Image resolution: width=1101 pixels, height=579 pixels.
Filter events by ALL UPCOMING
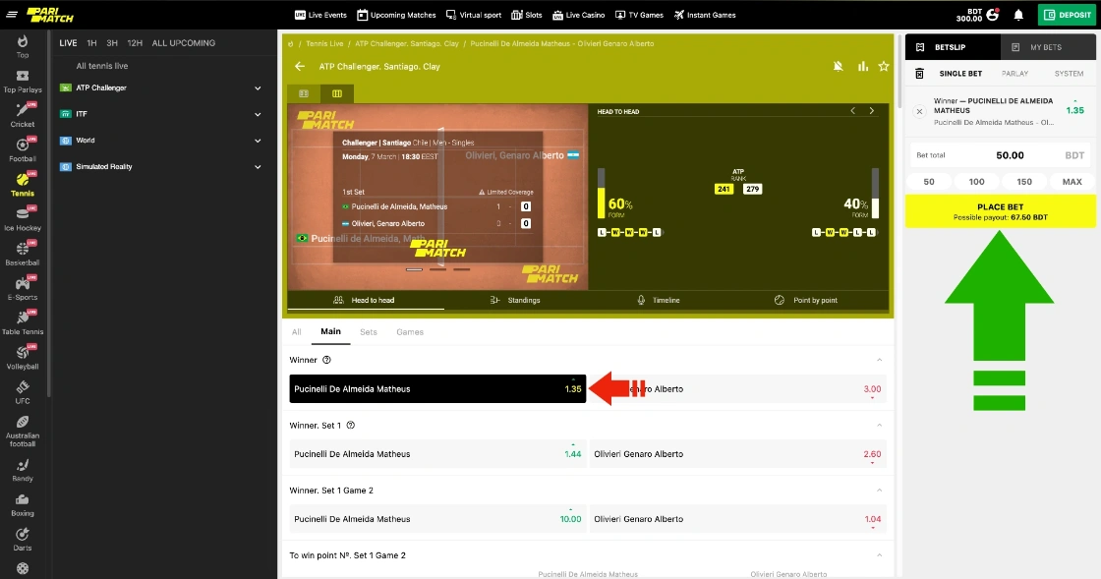183,43
